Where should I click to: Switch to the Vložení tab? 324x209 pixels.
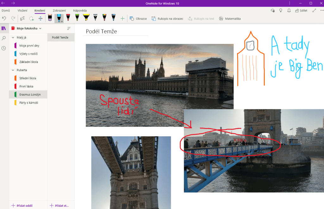pyautogui.click(x=22, y=10)
